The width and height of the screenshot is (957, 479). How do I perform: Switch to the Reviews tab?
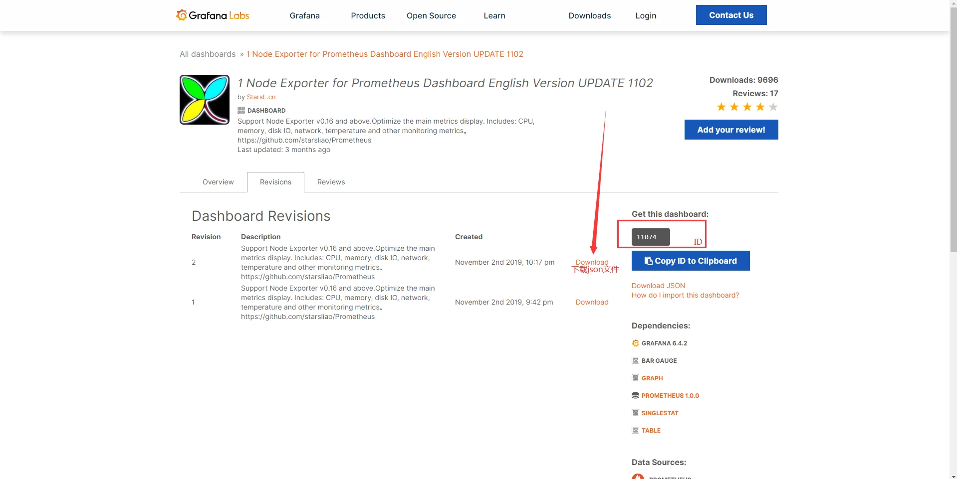(331, 182)
